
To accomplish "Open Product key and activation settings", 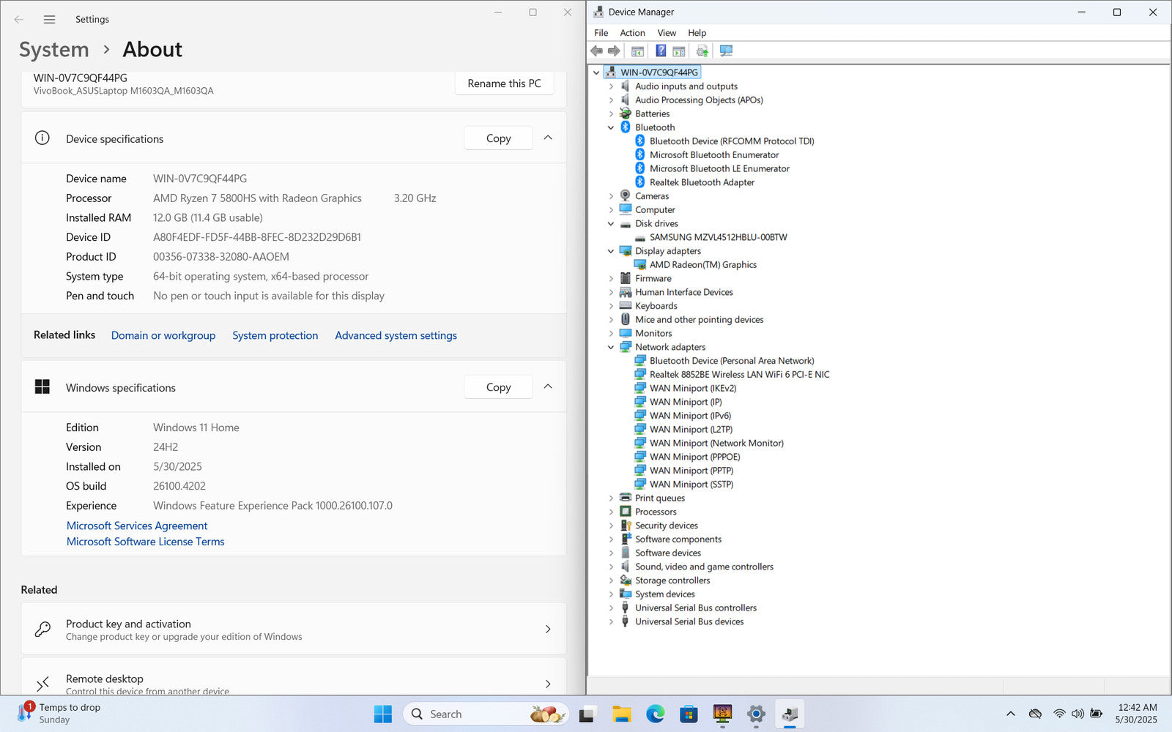I will tap(294, 629).
